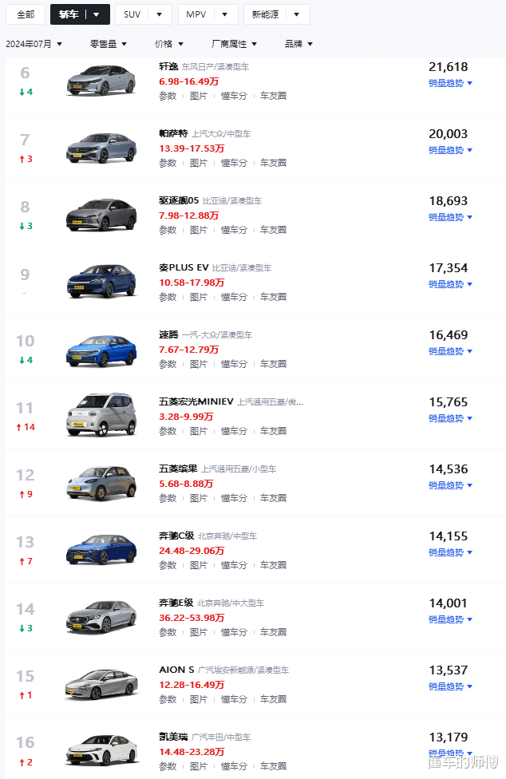Select the 新能源 category tab

(x=265, y=14)
